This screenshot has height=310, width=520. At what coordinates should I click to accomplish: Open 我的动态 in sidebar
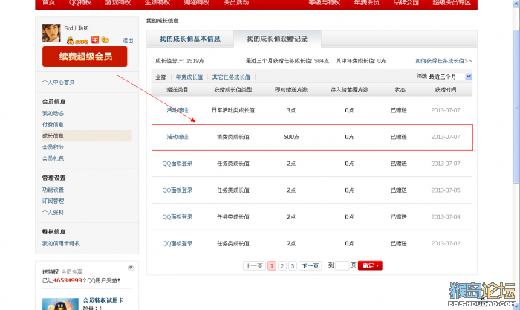[53, 113]
